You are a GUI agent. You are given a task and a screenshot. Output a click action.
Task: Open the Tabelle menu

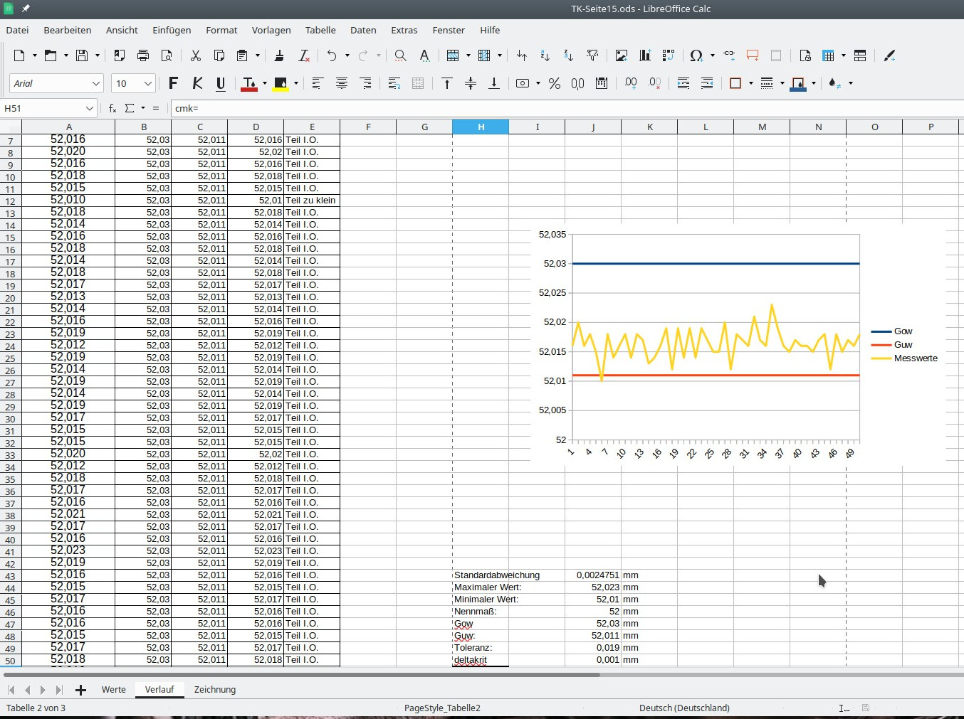[320, 30]
